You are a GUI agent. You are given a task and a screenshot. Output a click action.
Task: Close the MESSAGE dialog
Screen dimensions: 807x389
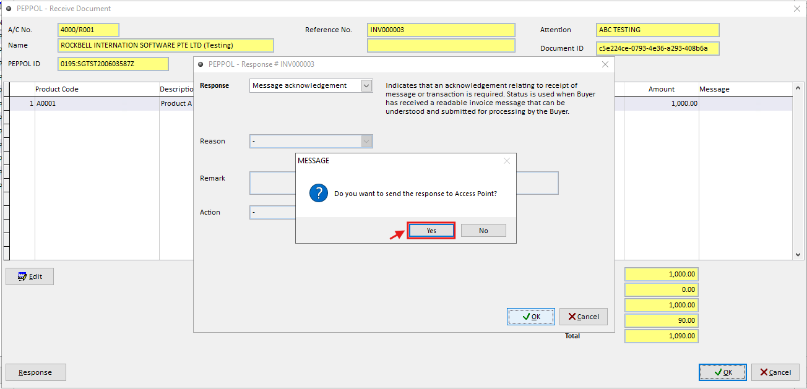(507, 161)
